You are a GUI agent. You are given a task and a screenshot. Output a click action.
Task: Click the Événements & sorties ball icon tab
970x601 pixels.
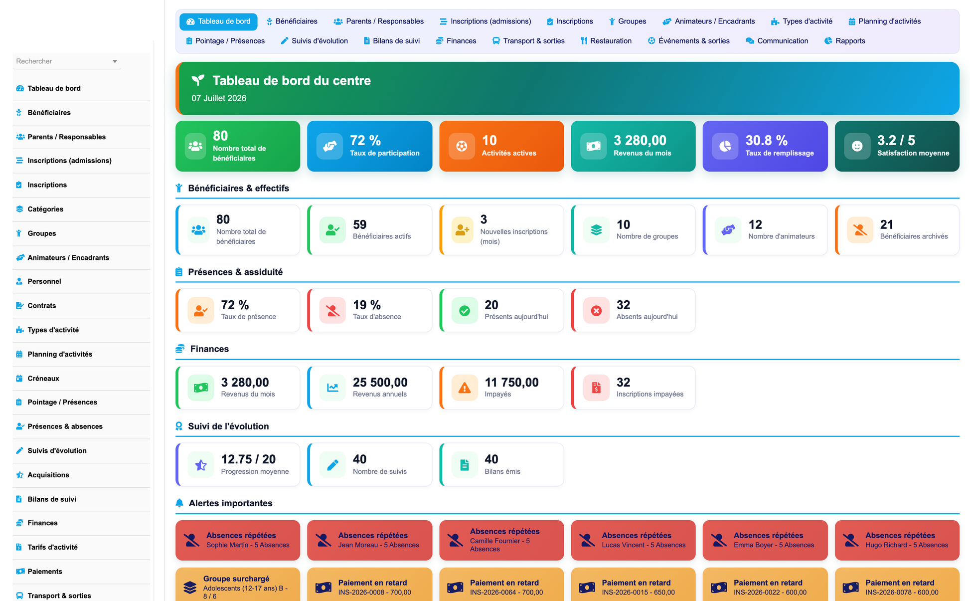(x=651, y=41)
